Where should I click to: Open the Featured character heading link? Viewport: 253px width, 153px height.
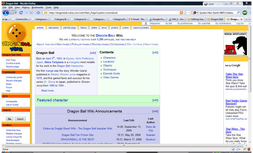[53, 100]
